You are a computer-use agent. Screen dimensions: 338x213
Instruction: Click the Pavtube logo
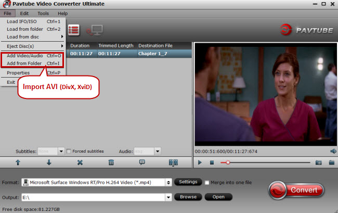[306, 30]
